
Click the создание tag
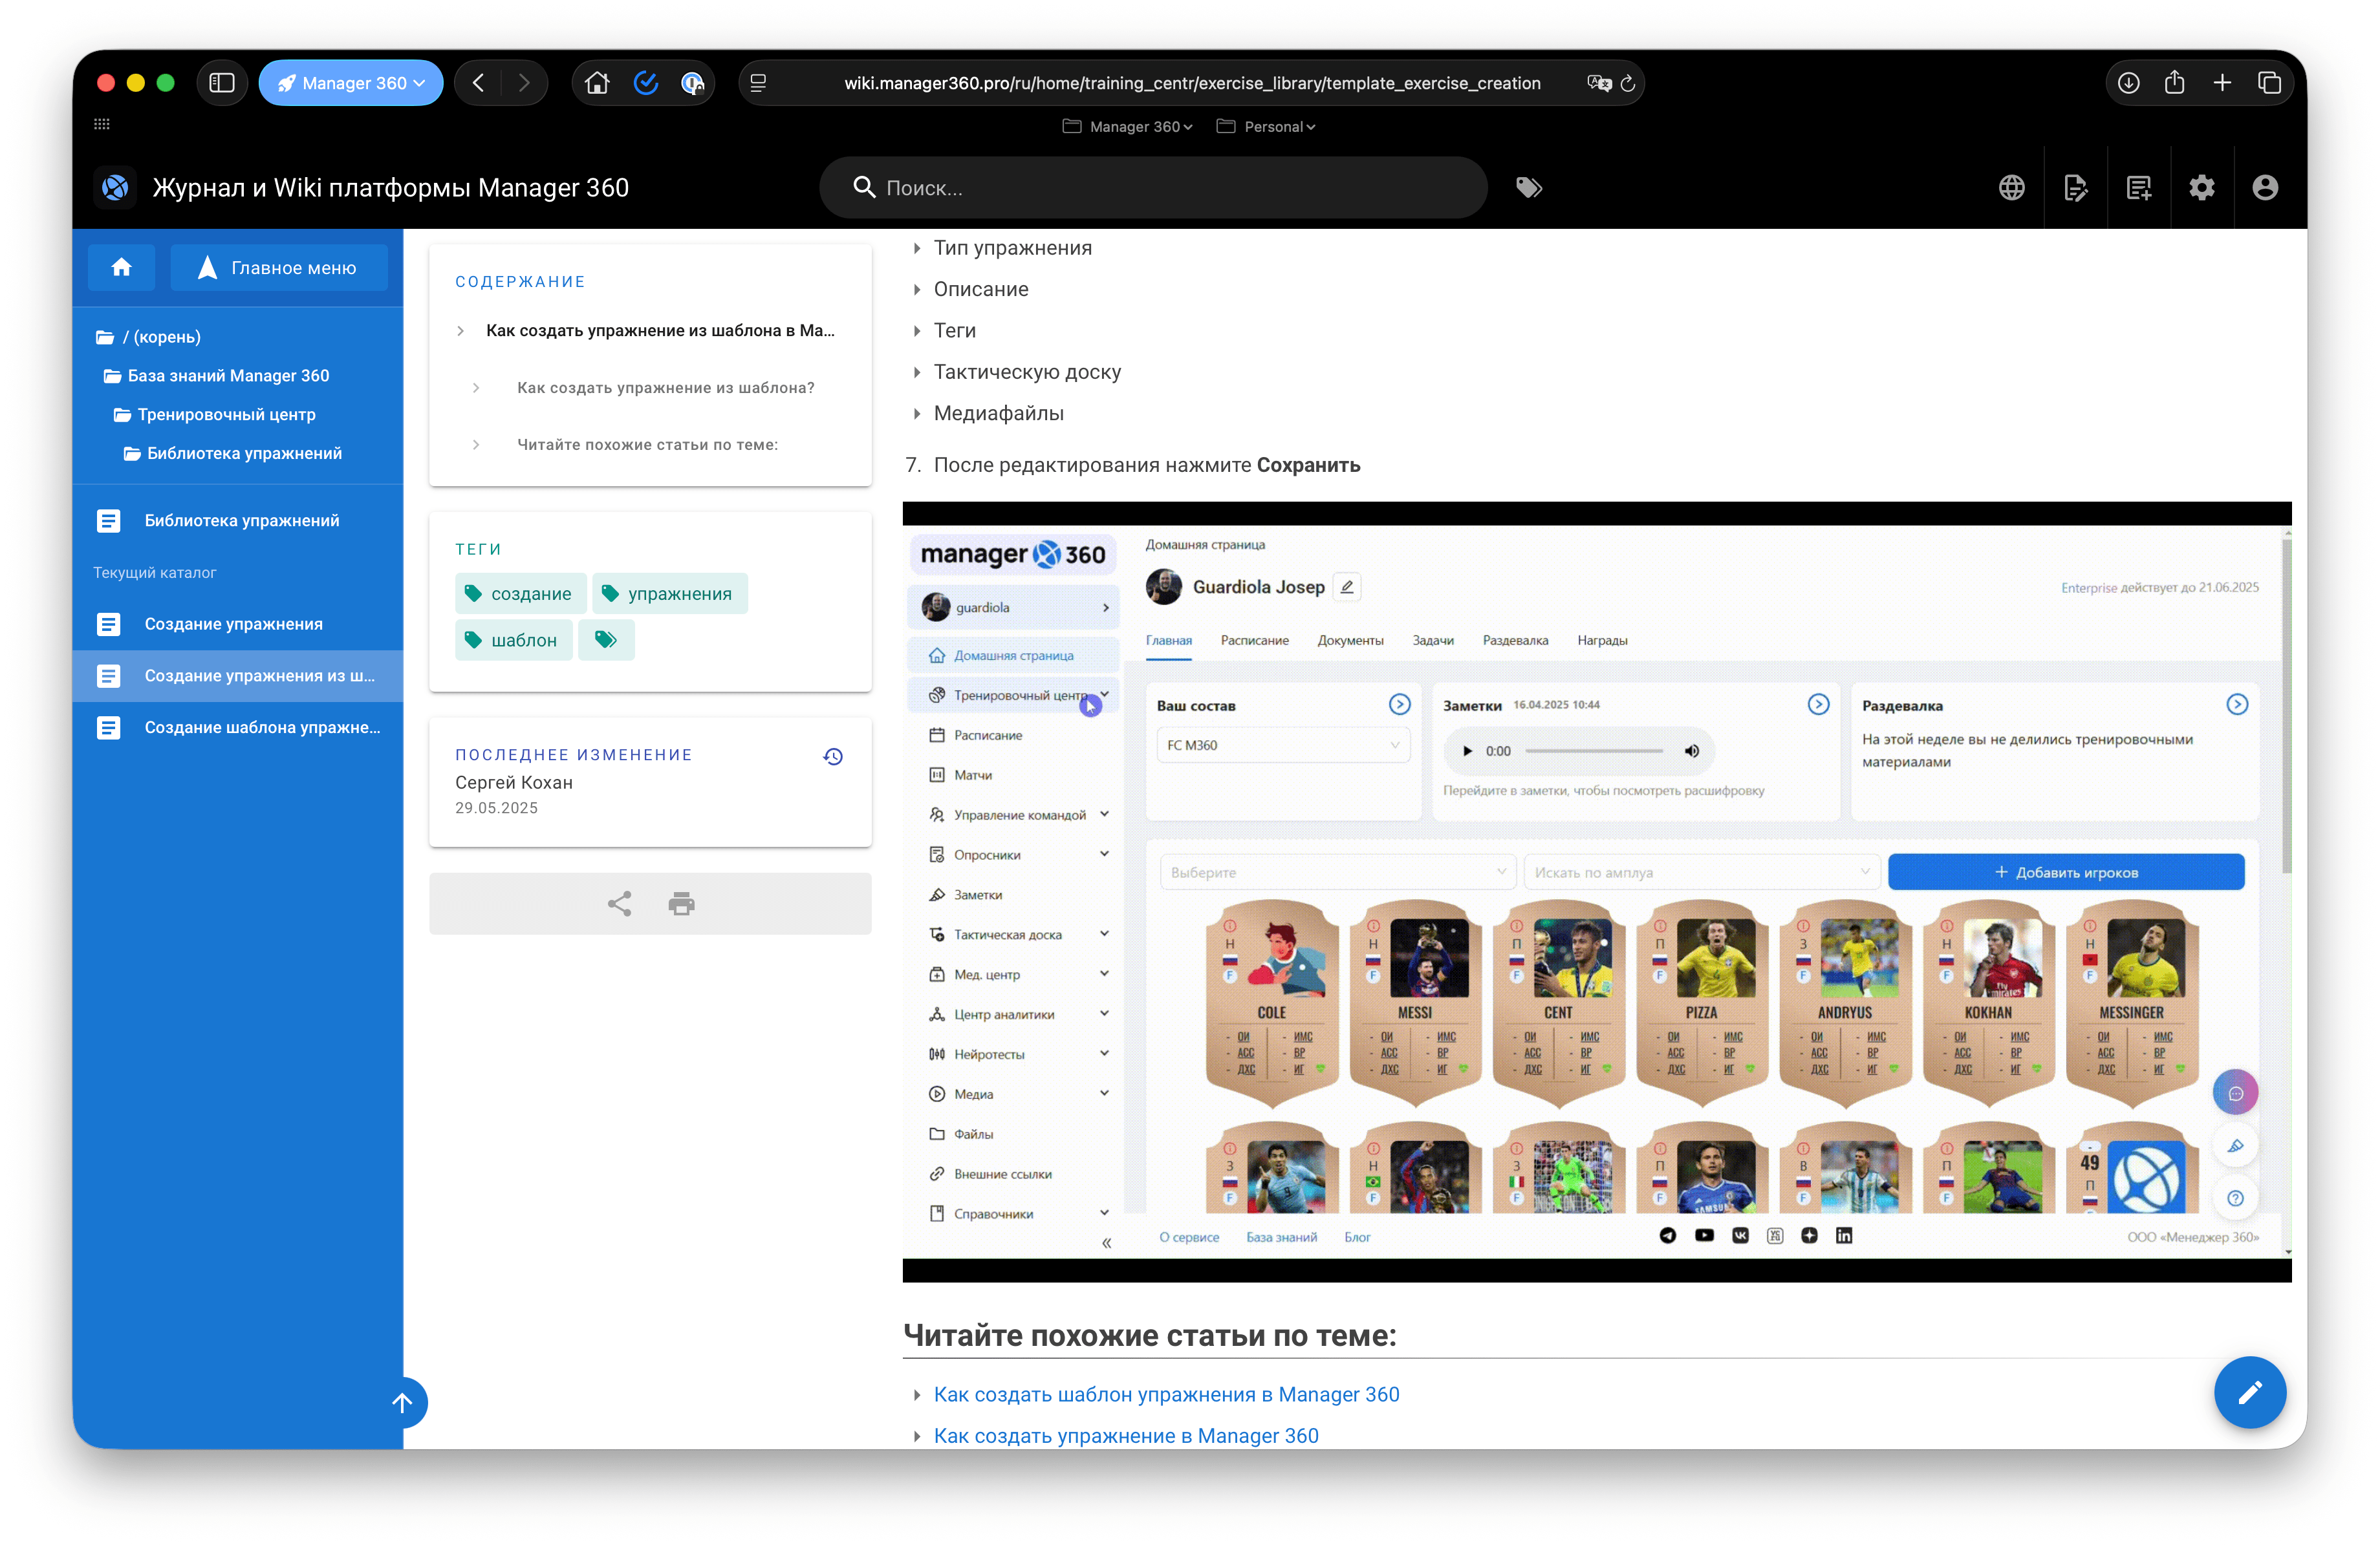click(520, 595)
